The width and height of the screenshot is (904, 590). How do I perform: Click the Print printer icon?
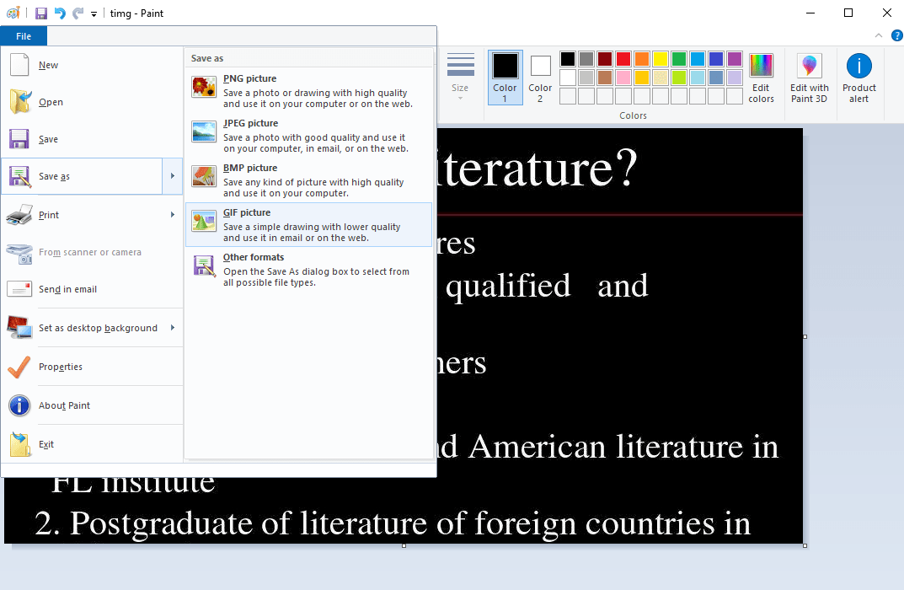(19, 215)
